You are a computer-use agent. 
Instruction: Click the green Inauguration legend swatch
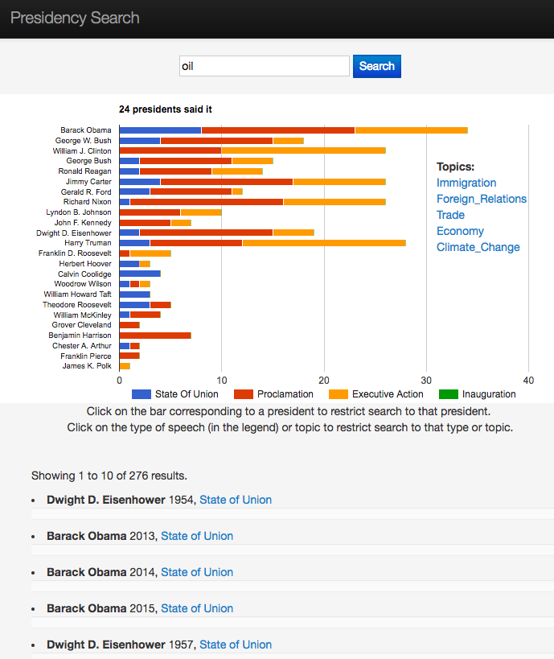449,394
